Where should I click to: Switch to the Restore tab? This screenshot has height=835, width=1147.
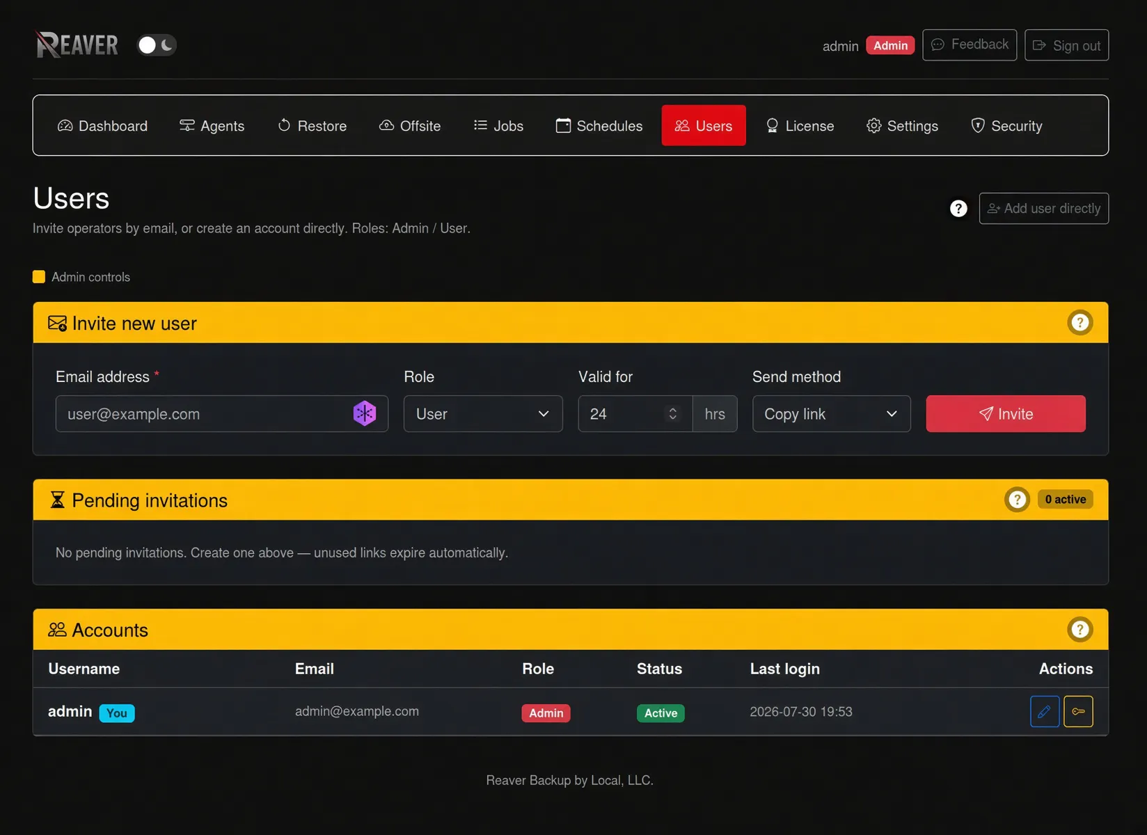(x=312, y=126)
